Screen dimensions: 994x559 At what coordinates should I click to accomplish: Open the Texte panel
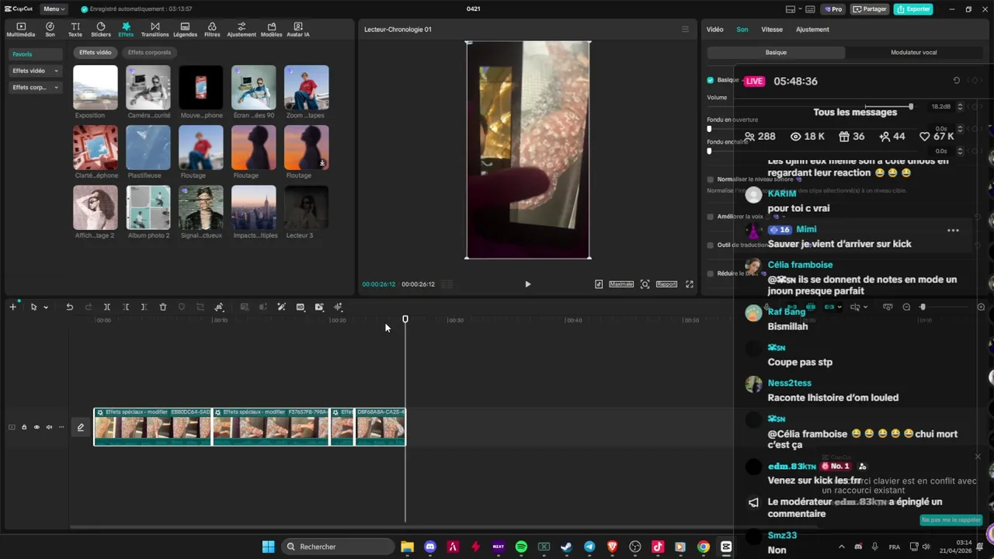pos(75,30)
